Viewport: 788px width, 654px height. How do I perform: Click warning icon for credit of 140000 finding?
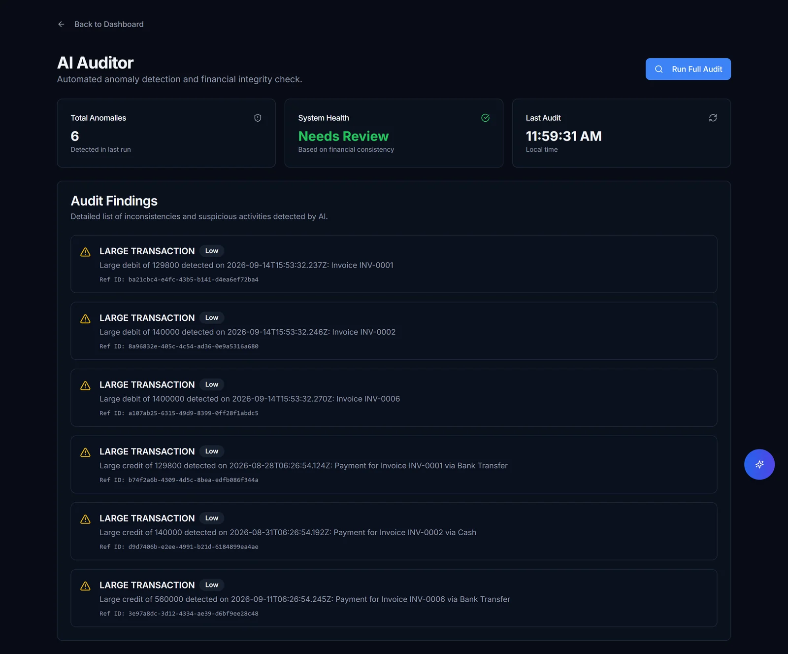tap(85, 519)
